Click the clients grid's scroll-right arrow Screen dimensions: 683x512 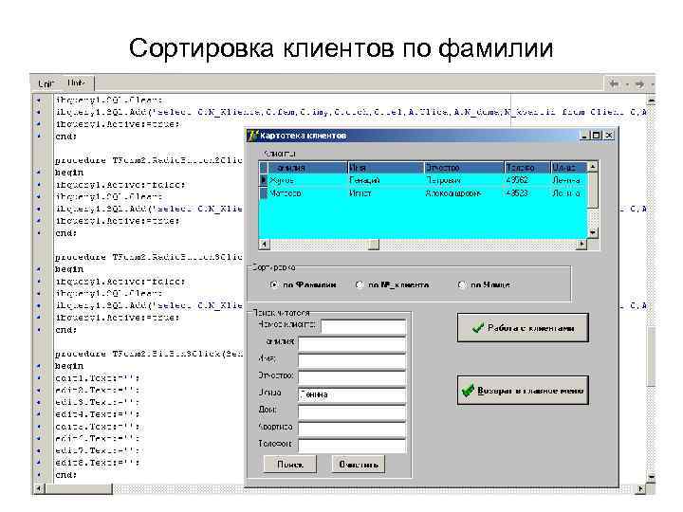581,245
